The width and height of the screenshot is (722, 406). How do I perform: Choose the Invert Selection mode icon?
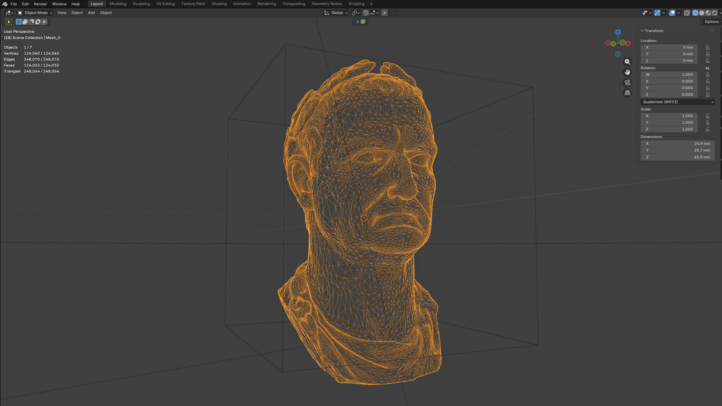[x=38, y=22]
